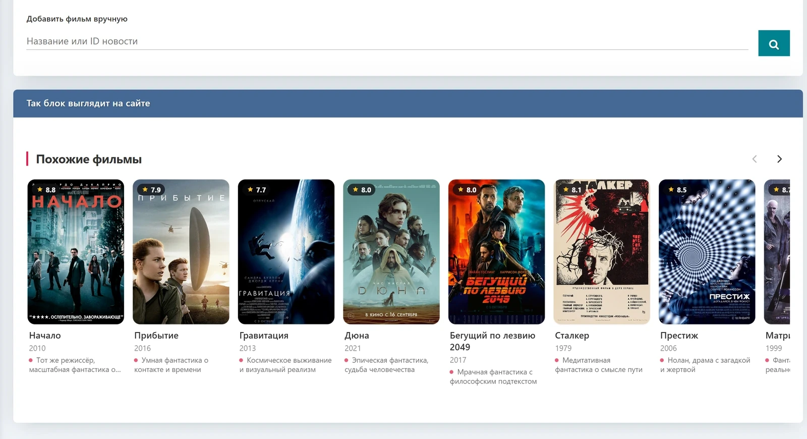Click the 8.0 rating badge on Дюна
This screenshot has width=807, height=439.
point(362,190)
